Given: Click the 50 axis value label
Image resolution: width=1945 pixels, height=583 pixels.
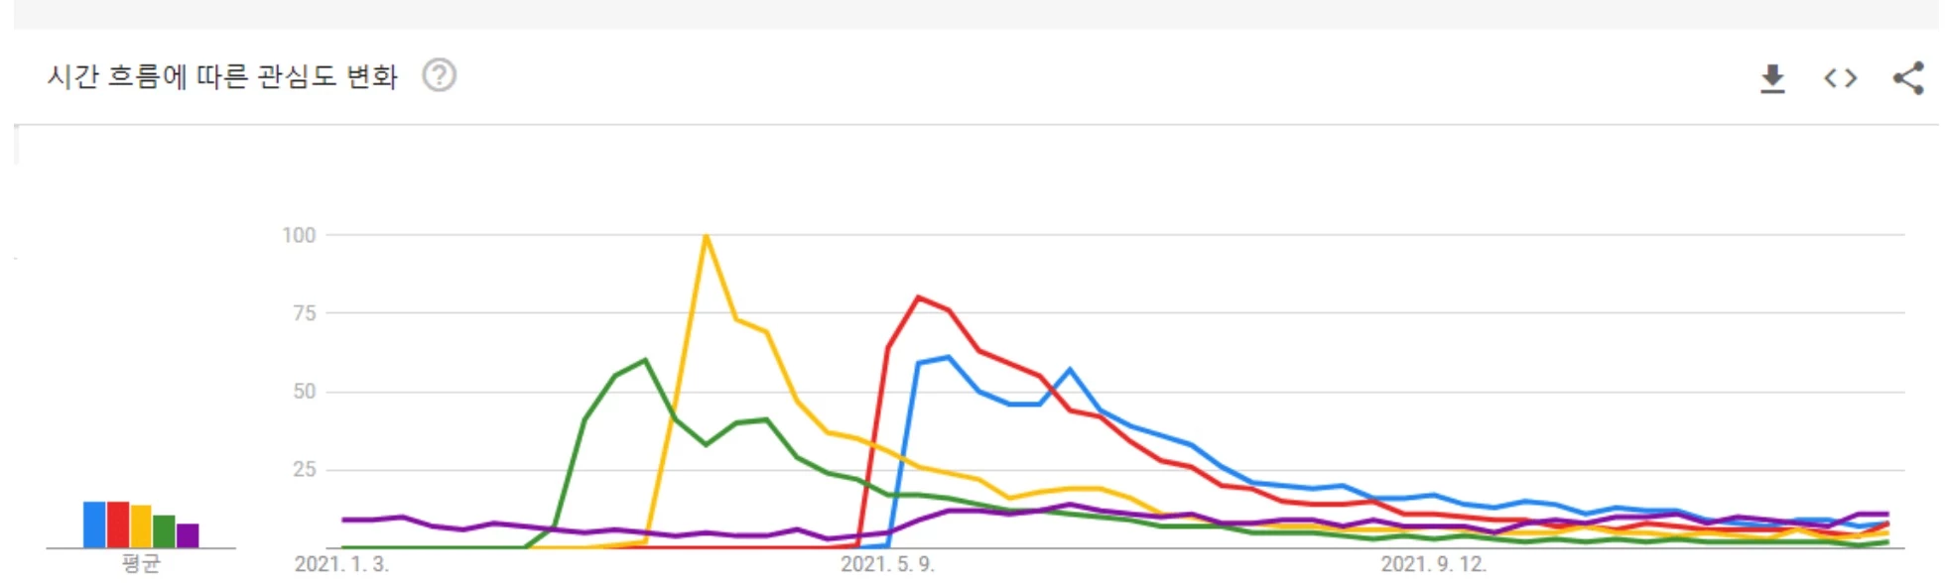Looking at the screenshot, I should pyautogui.click(x=304, y=391).
